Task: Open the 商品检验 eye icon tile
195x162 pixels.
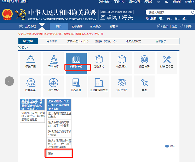Action: (x=144, y=63)
